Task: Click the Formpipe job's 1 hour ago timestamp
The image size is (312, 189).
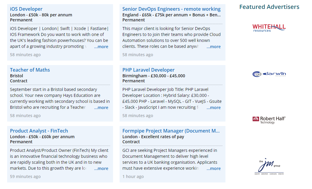Action: (x=133, y=177)
